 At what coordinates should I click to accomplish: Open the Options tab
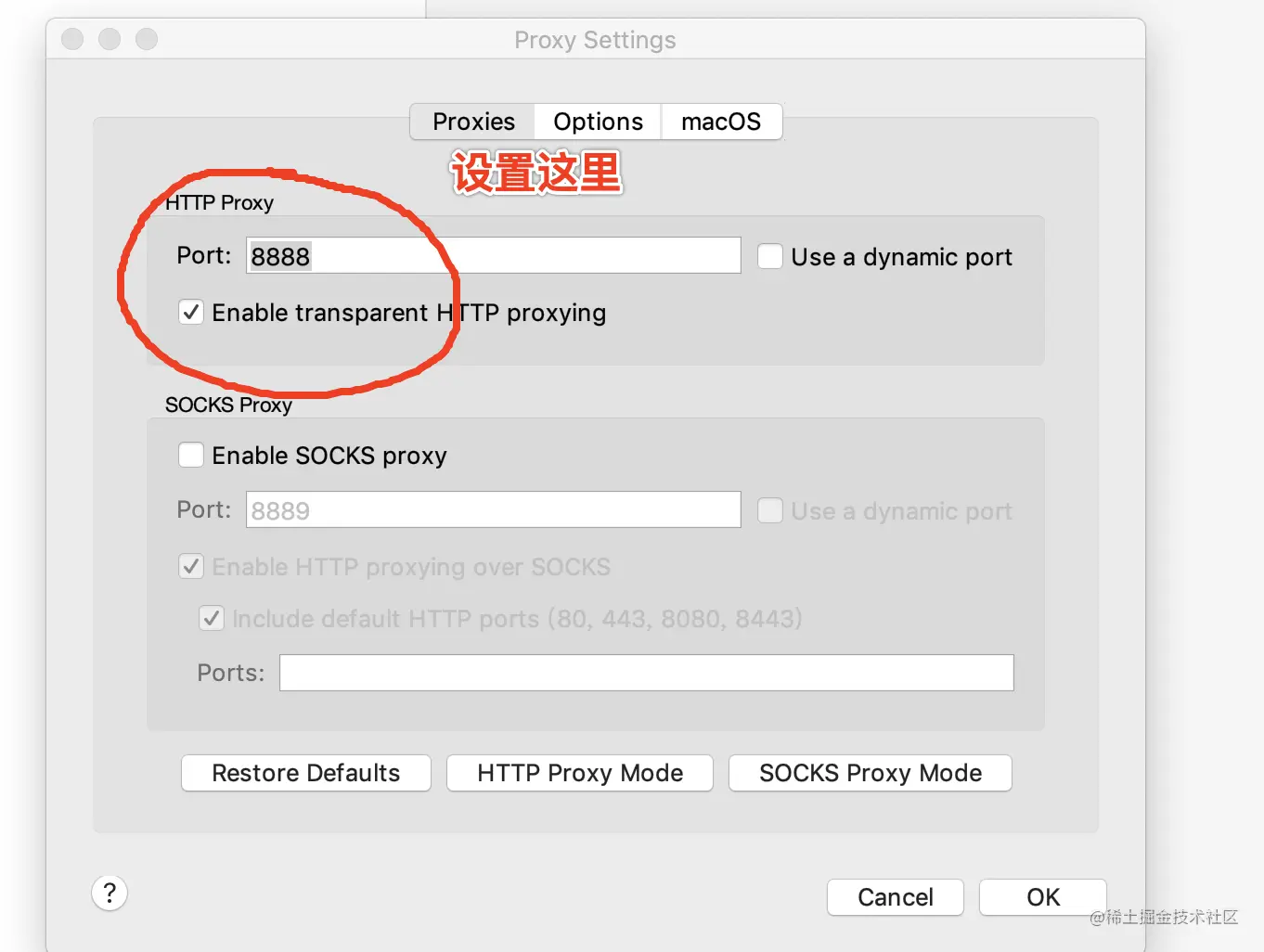pos(598,122)
